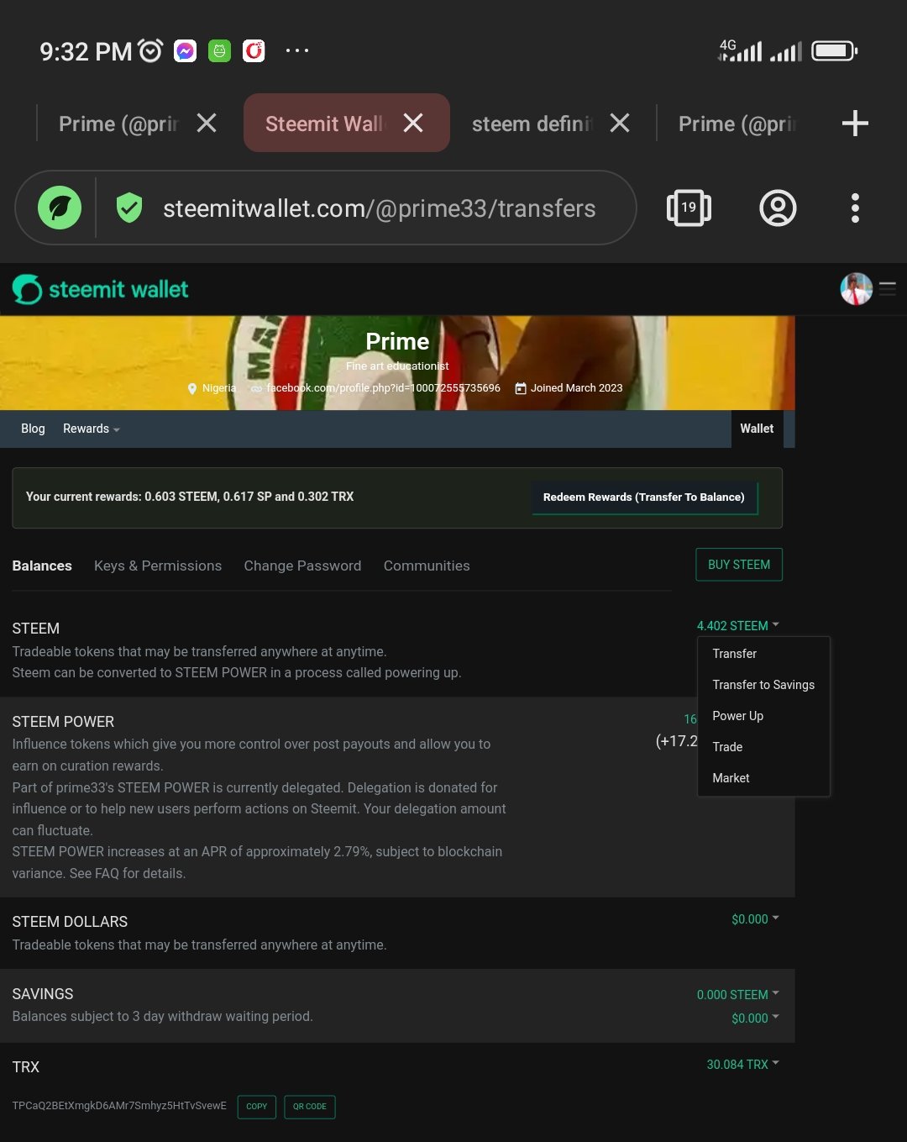Viewport: 907px width, 1142px height.
Task: Click the Prime profile name heading
Action: (397, 341)
